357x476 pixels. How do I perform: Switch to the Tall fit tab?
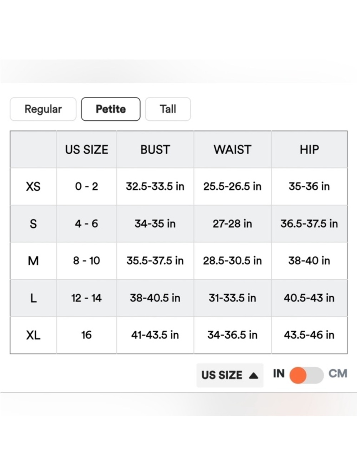click(168, 109)
